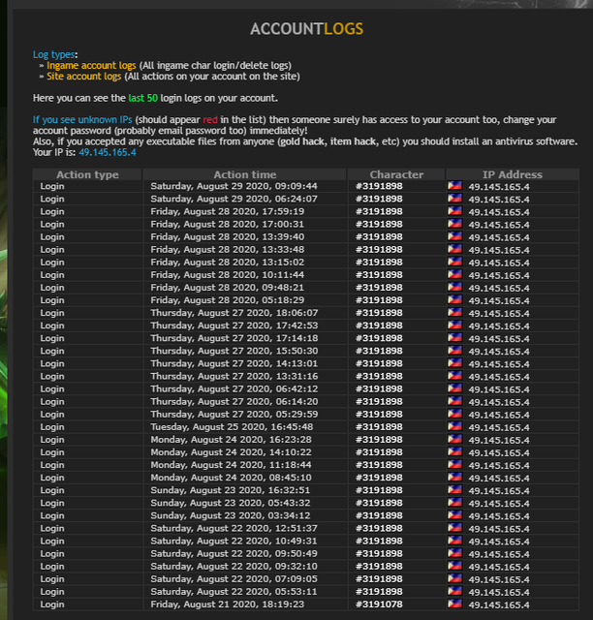The width and height of the screenshot is (593, 620).
Task: Click the green last 50 text
Action: pyautogui.click(x=142, y=98)
